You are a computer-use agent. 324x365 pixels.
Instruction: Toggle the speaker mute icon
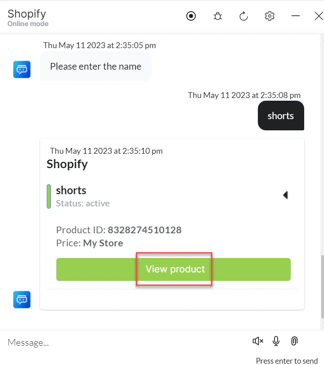(257, 341)
